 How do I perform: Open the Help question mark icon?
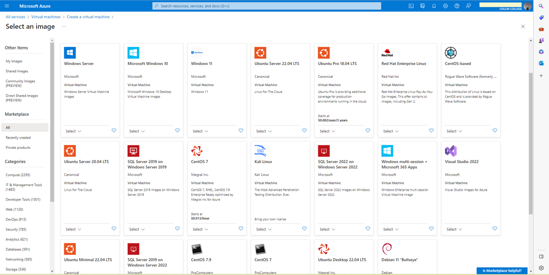pos(457,6)
